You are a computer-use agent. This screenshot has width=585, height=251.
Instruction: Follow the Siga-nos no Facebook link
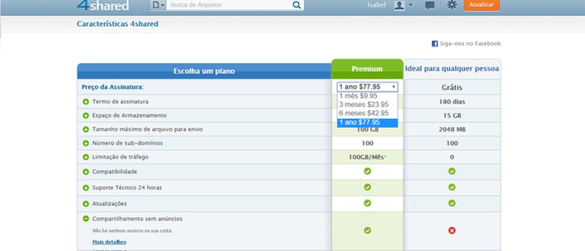[x=470, y=43]
